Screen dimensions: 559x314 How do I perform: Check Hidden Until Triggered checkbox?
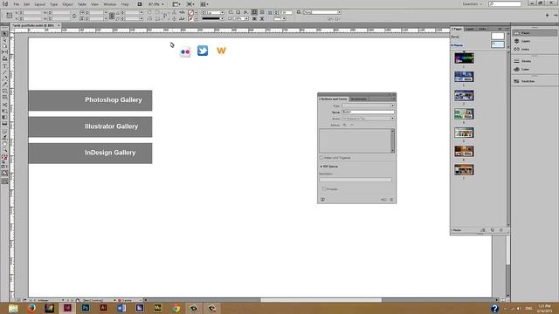tap(321, 158)
